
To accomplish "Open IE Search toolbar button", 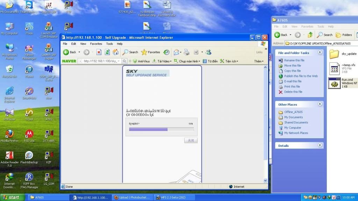I will point(130,52).
